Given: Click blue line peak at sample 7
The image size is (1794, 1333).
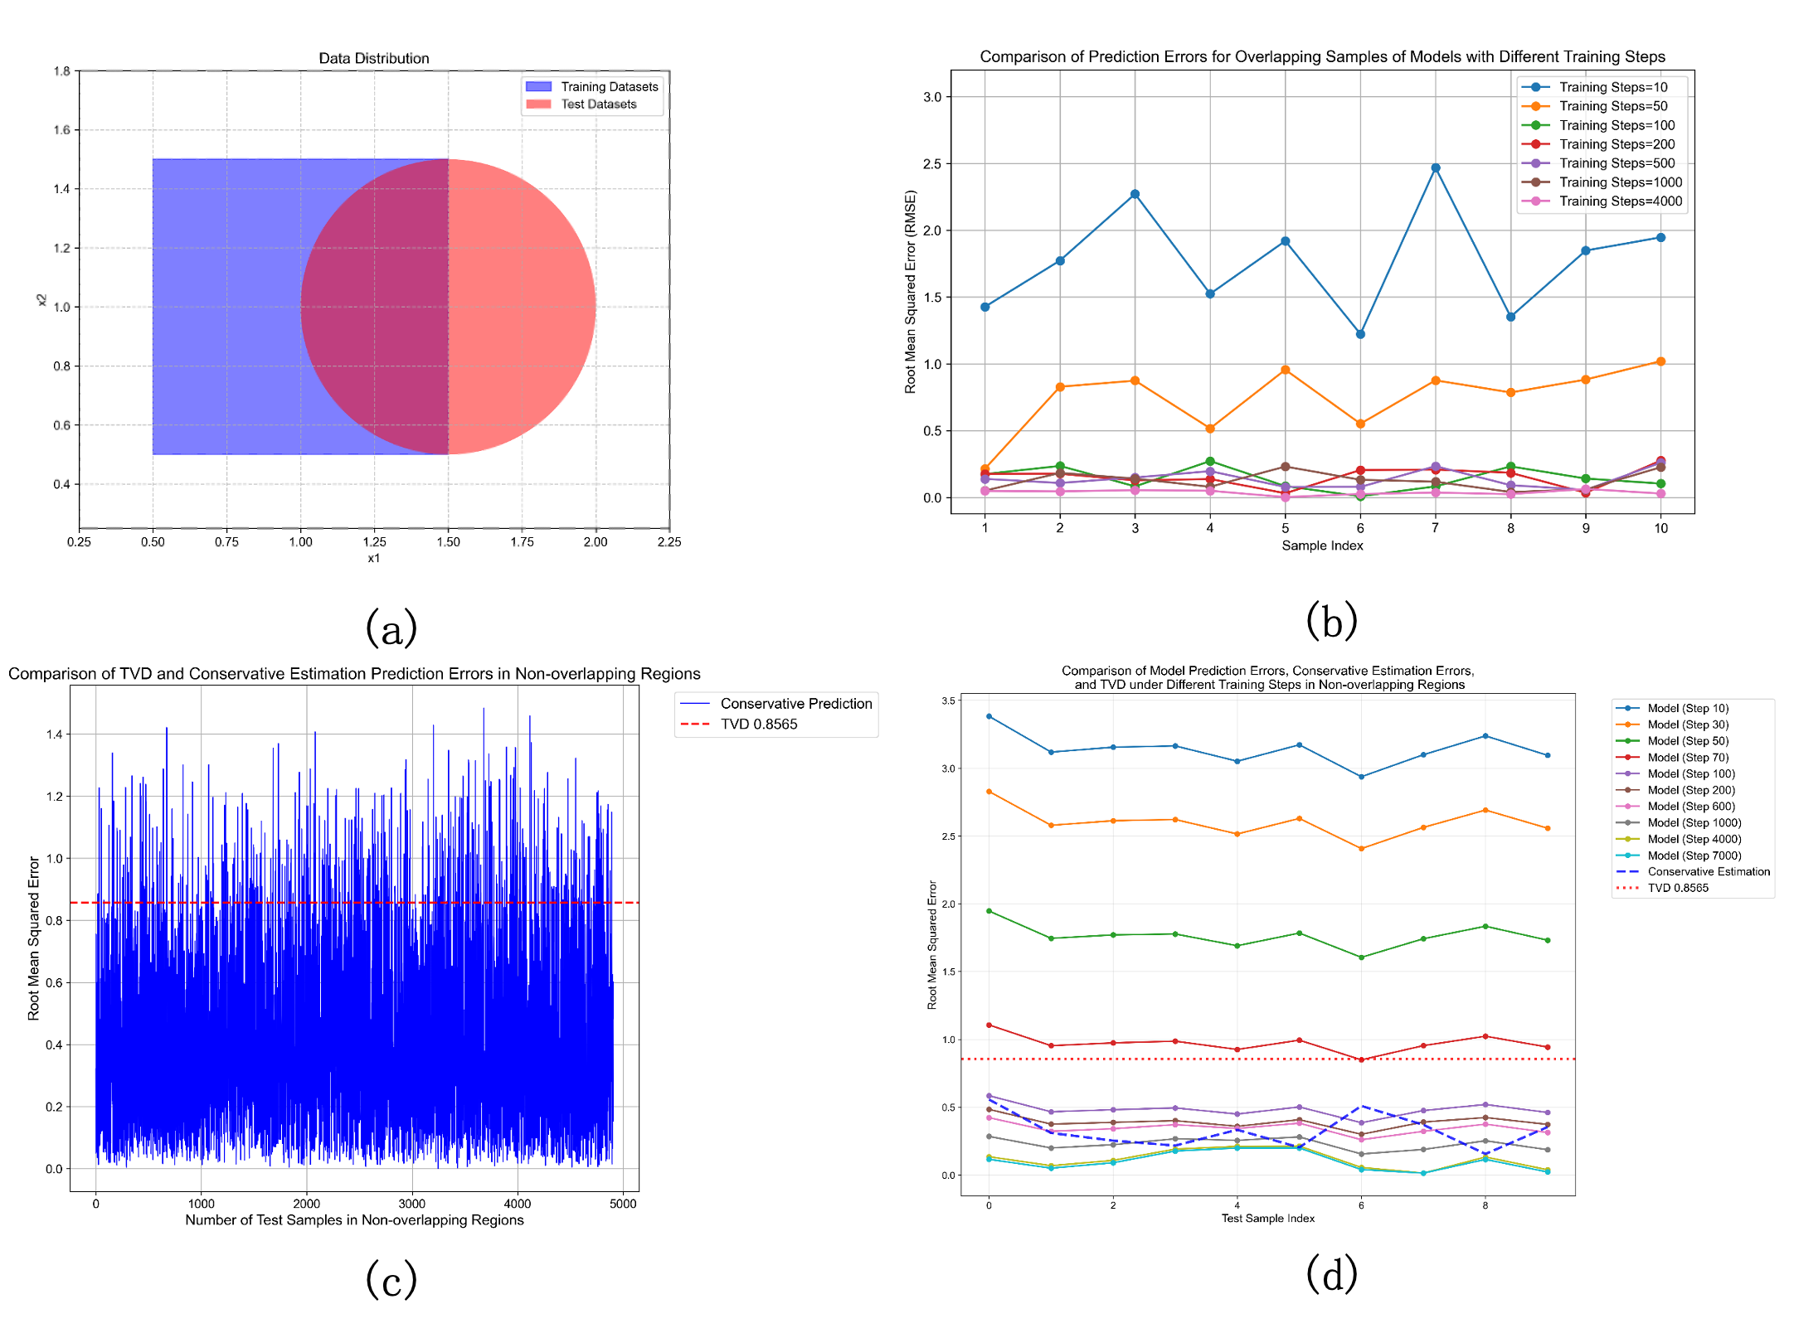Looking at the screenshot, I should [1436, 168].
